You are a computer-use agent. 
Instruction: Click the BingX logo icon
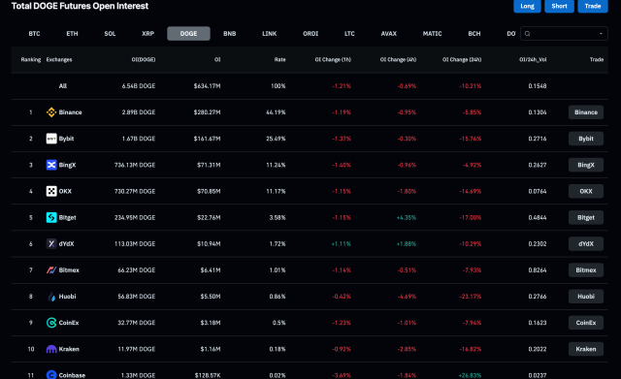[51, 165]
